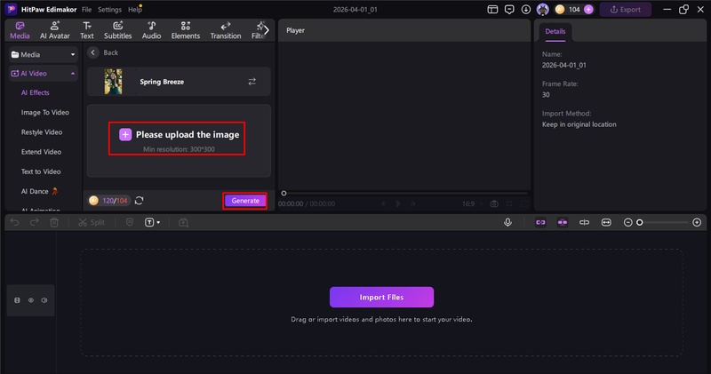Open the user account avatar
The height and width of the screenshot is (374, 711).
coord(542,10)
